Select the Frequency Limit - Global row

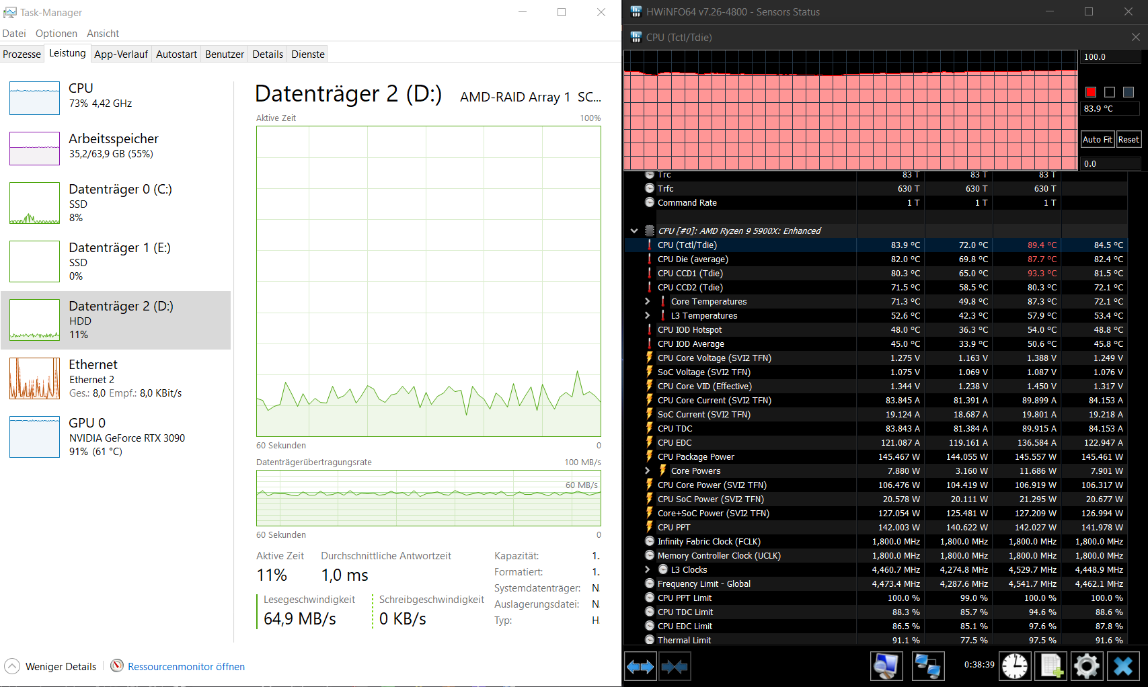click(876, 583)
